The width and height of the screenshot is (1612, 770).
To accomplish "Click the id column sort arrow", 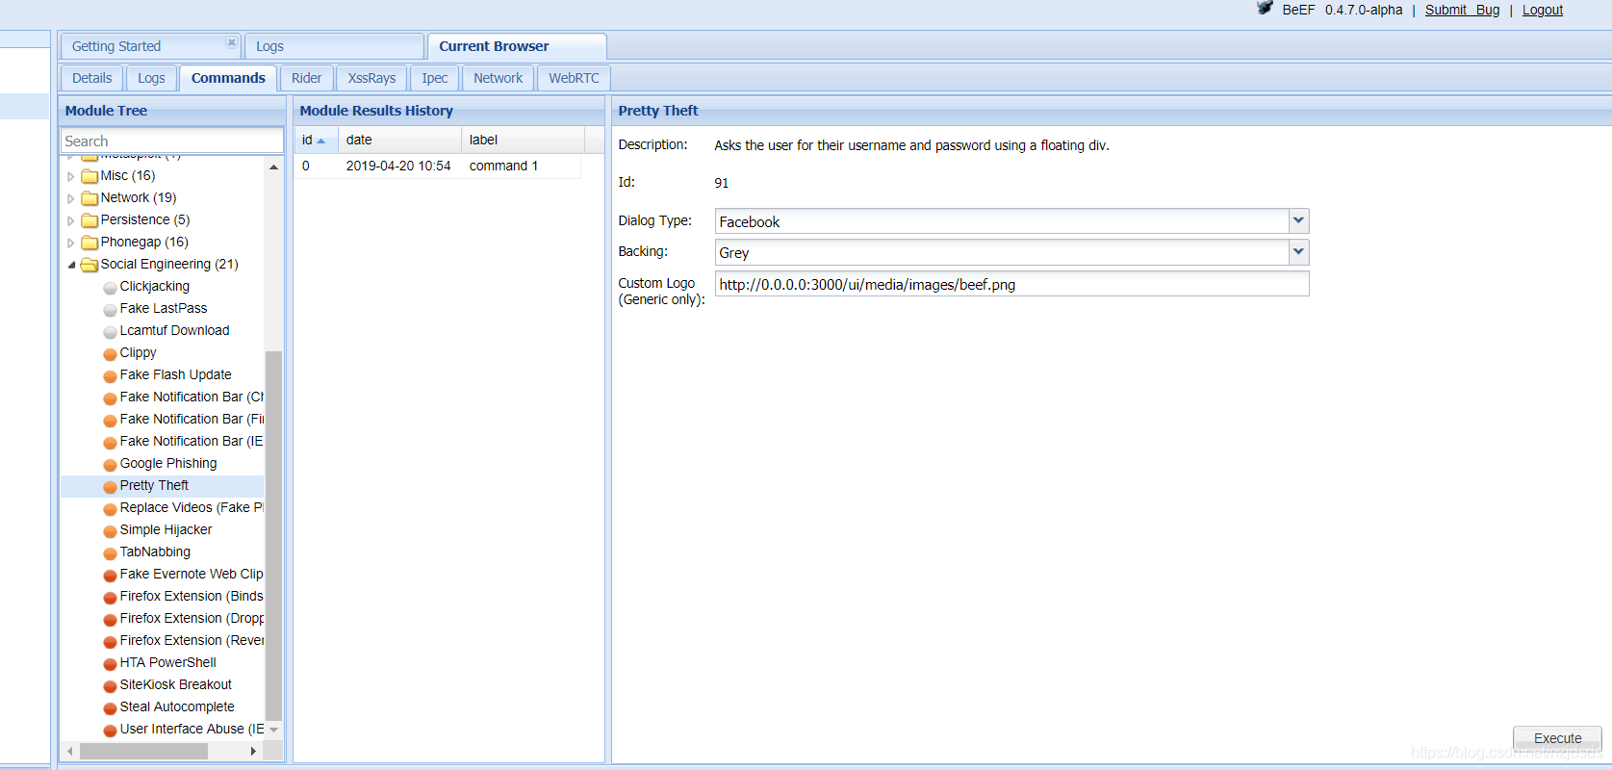I will pyautogui.click(x=320, y=141).
